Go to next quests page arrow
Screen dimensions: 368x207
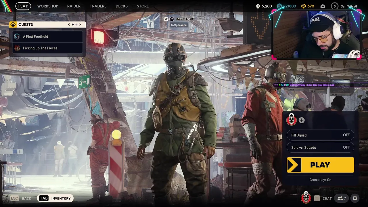tap(80, 24)
